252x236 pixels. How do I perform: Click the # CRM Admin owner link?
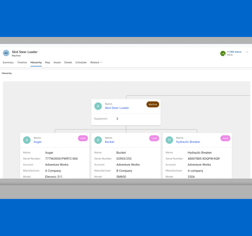[x=234, y=52]
